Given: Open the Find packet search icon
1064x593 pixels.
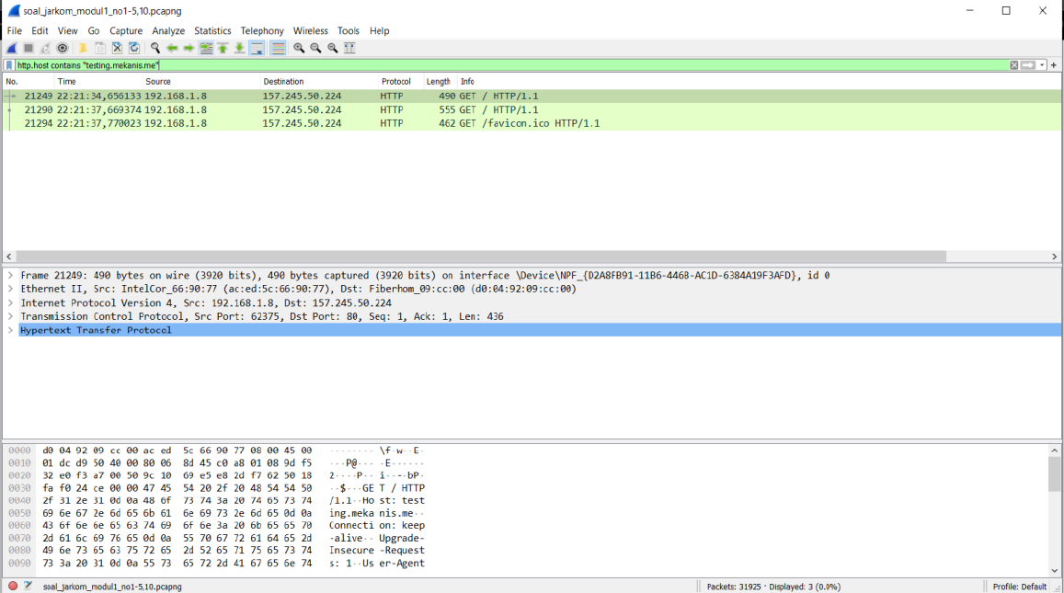Looking at the screenshot, I should (x=155, y=47).
